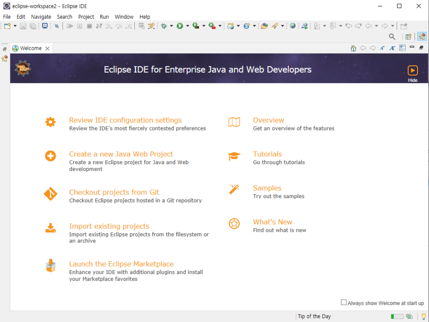Click the Save All toolbar icon
Screen dimensions: 429x322
tap(33, 26)
